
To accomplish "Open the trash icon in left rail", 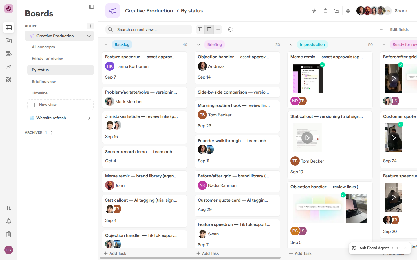I will click(9, 234).
